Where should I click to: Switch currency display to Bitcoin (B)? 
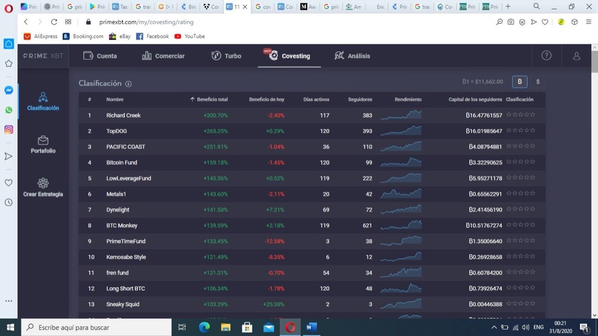point(519,82)
